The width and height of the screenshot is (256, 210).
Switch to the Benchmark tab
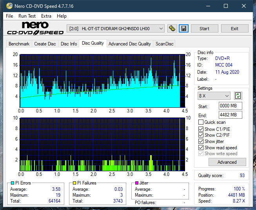coord(19,44)
